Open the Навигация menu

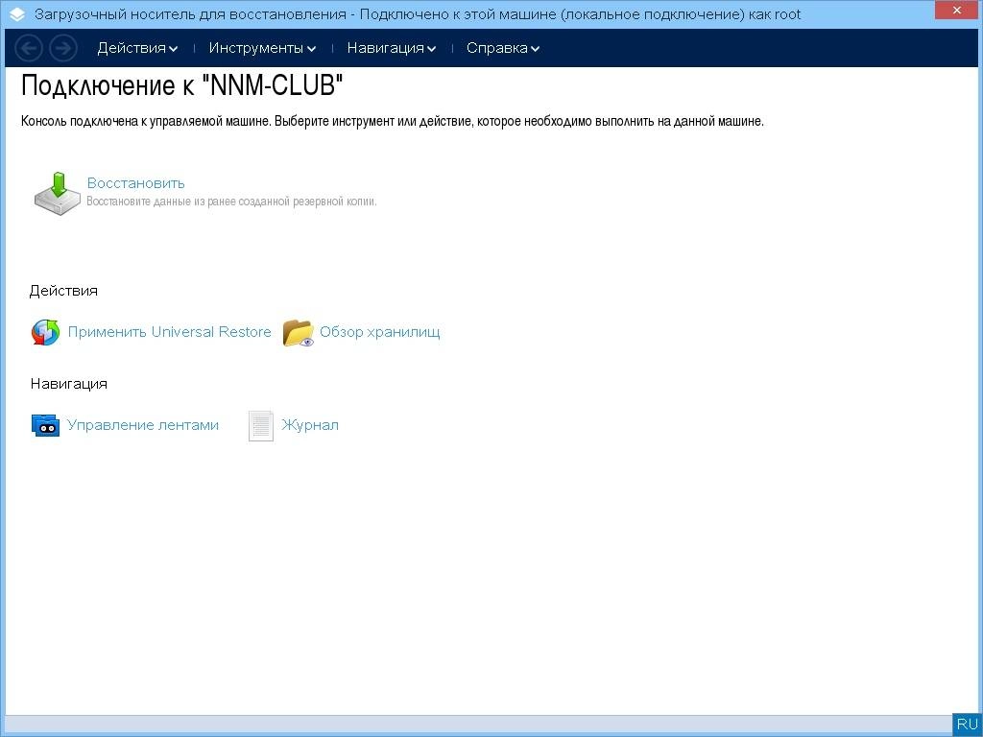392,48
